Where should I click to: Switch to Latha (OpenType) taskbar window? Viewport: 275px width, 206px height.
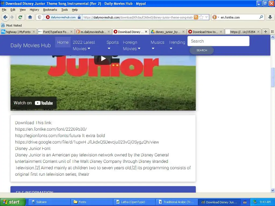pos(134,202)
